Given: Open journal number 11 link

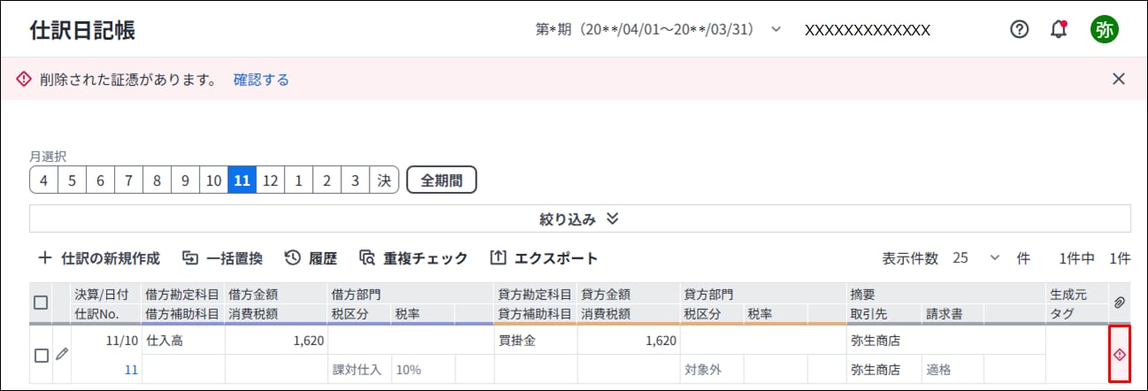Looking at the screenshot, I should point(131,370).
